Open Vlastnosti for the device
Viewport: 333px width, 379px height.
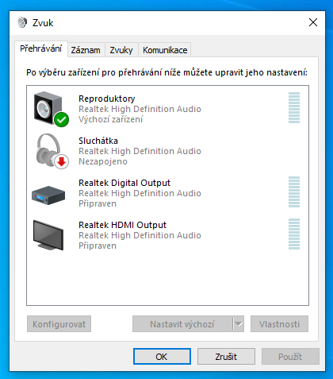click(x=279, y=324)
